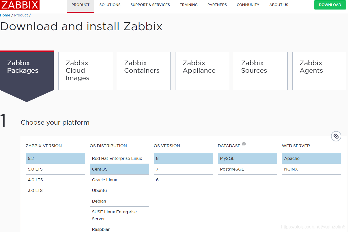This screenshot has height=232, width=348.
Task: Go to Home breadcrumb link
Action: [x=5, y=15]
